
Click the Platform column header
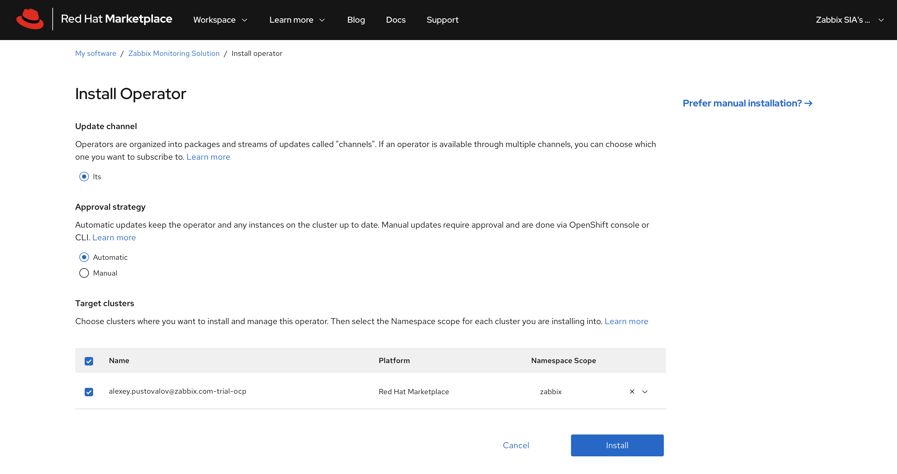[x=394, y=361]
